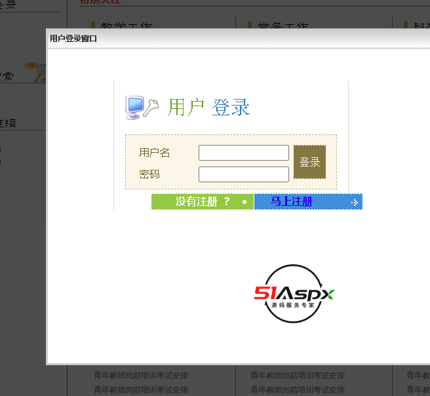Open the 马上注册 register link
This screenshot has height=396, width=430.
coord(292,201)
